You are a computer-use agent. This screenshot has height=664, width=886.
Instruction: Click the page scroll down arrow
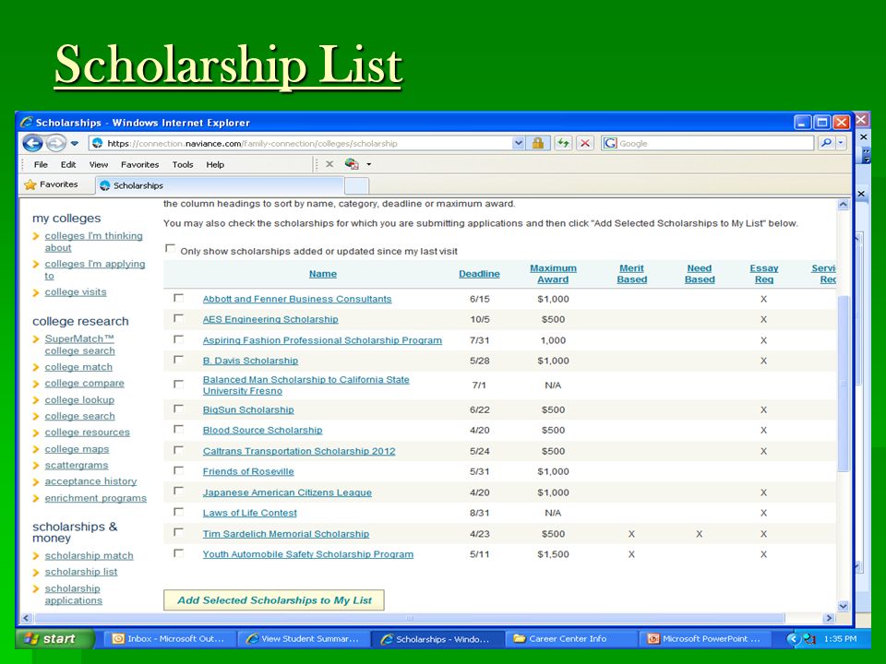pyautogui.click(x=843, y=606)
